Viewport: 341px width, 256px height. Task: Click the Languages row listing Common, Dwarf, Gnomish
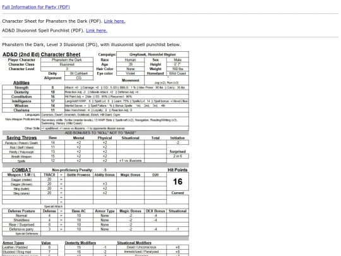pyautogui.click(x=95, y=114)
